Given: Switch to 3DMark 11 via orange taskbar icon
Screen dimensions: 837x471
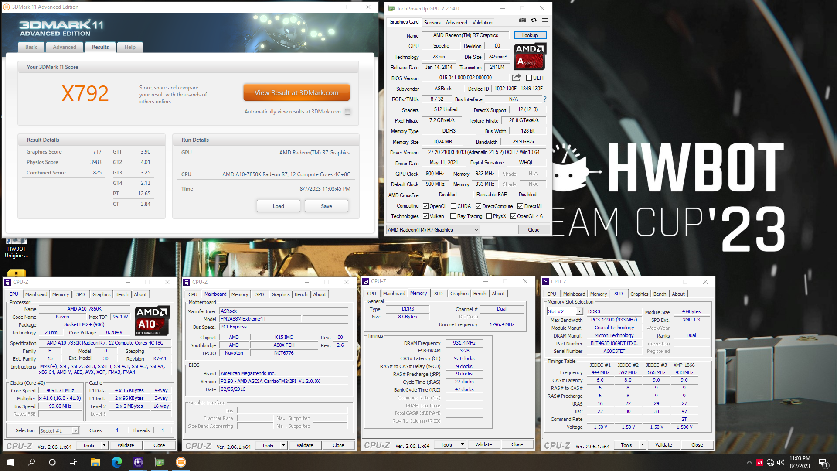Looking at the screenshot, I should pyautogui.click(x=181, y=462).
